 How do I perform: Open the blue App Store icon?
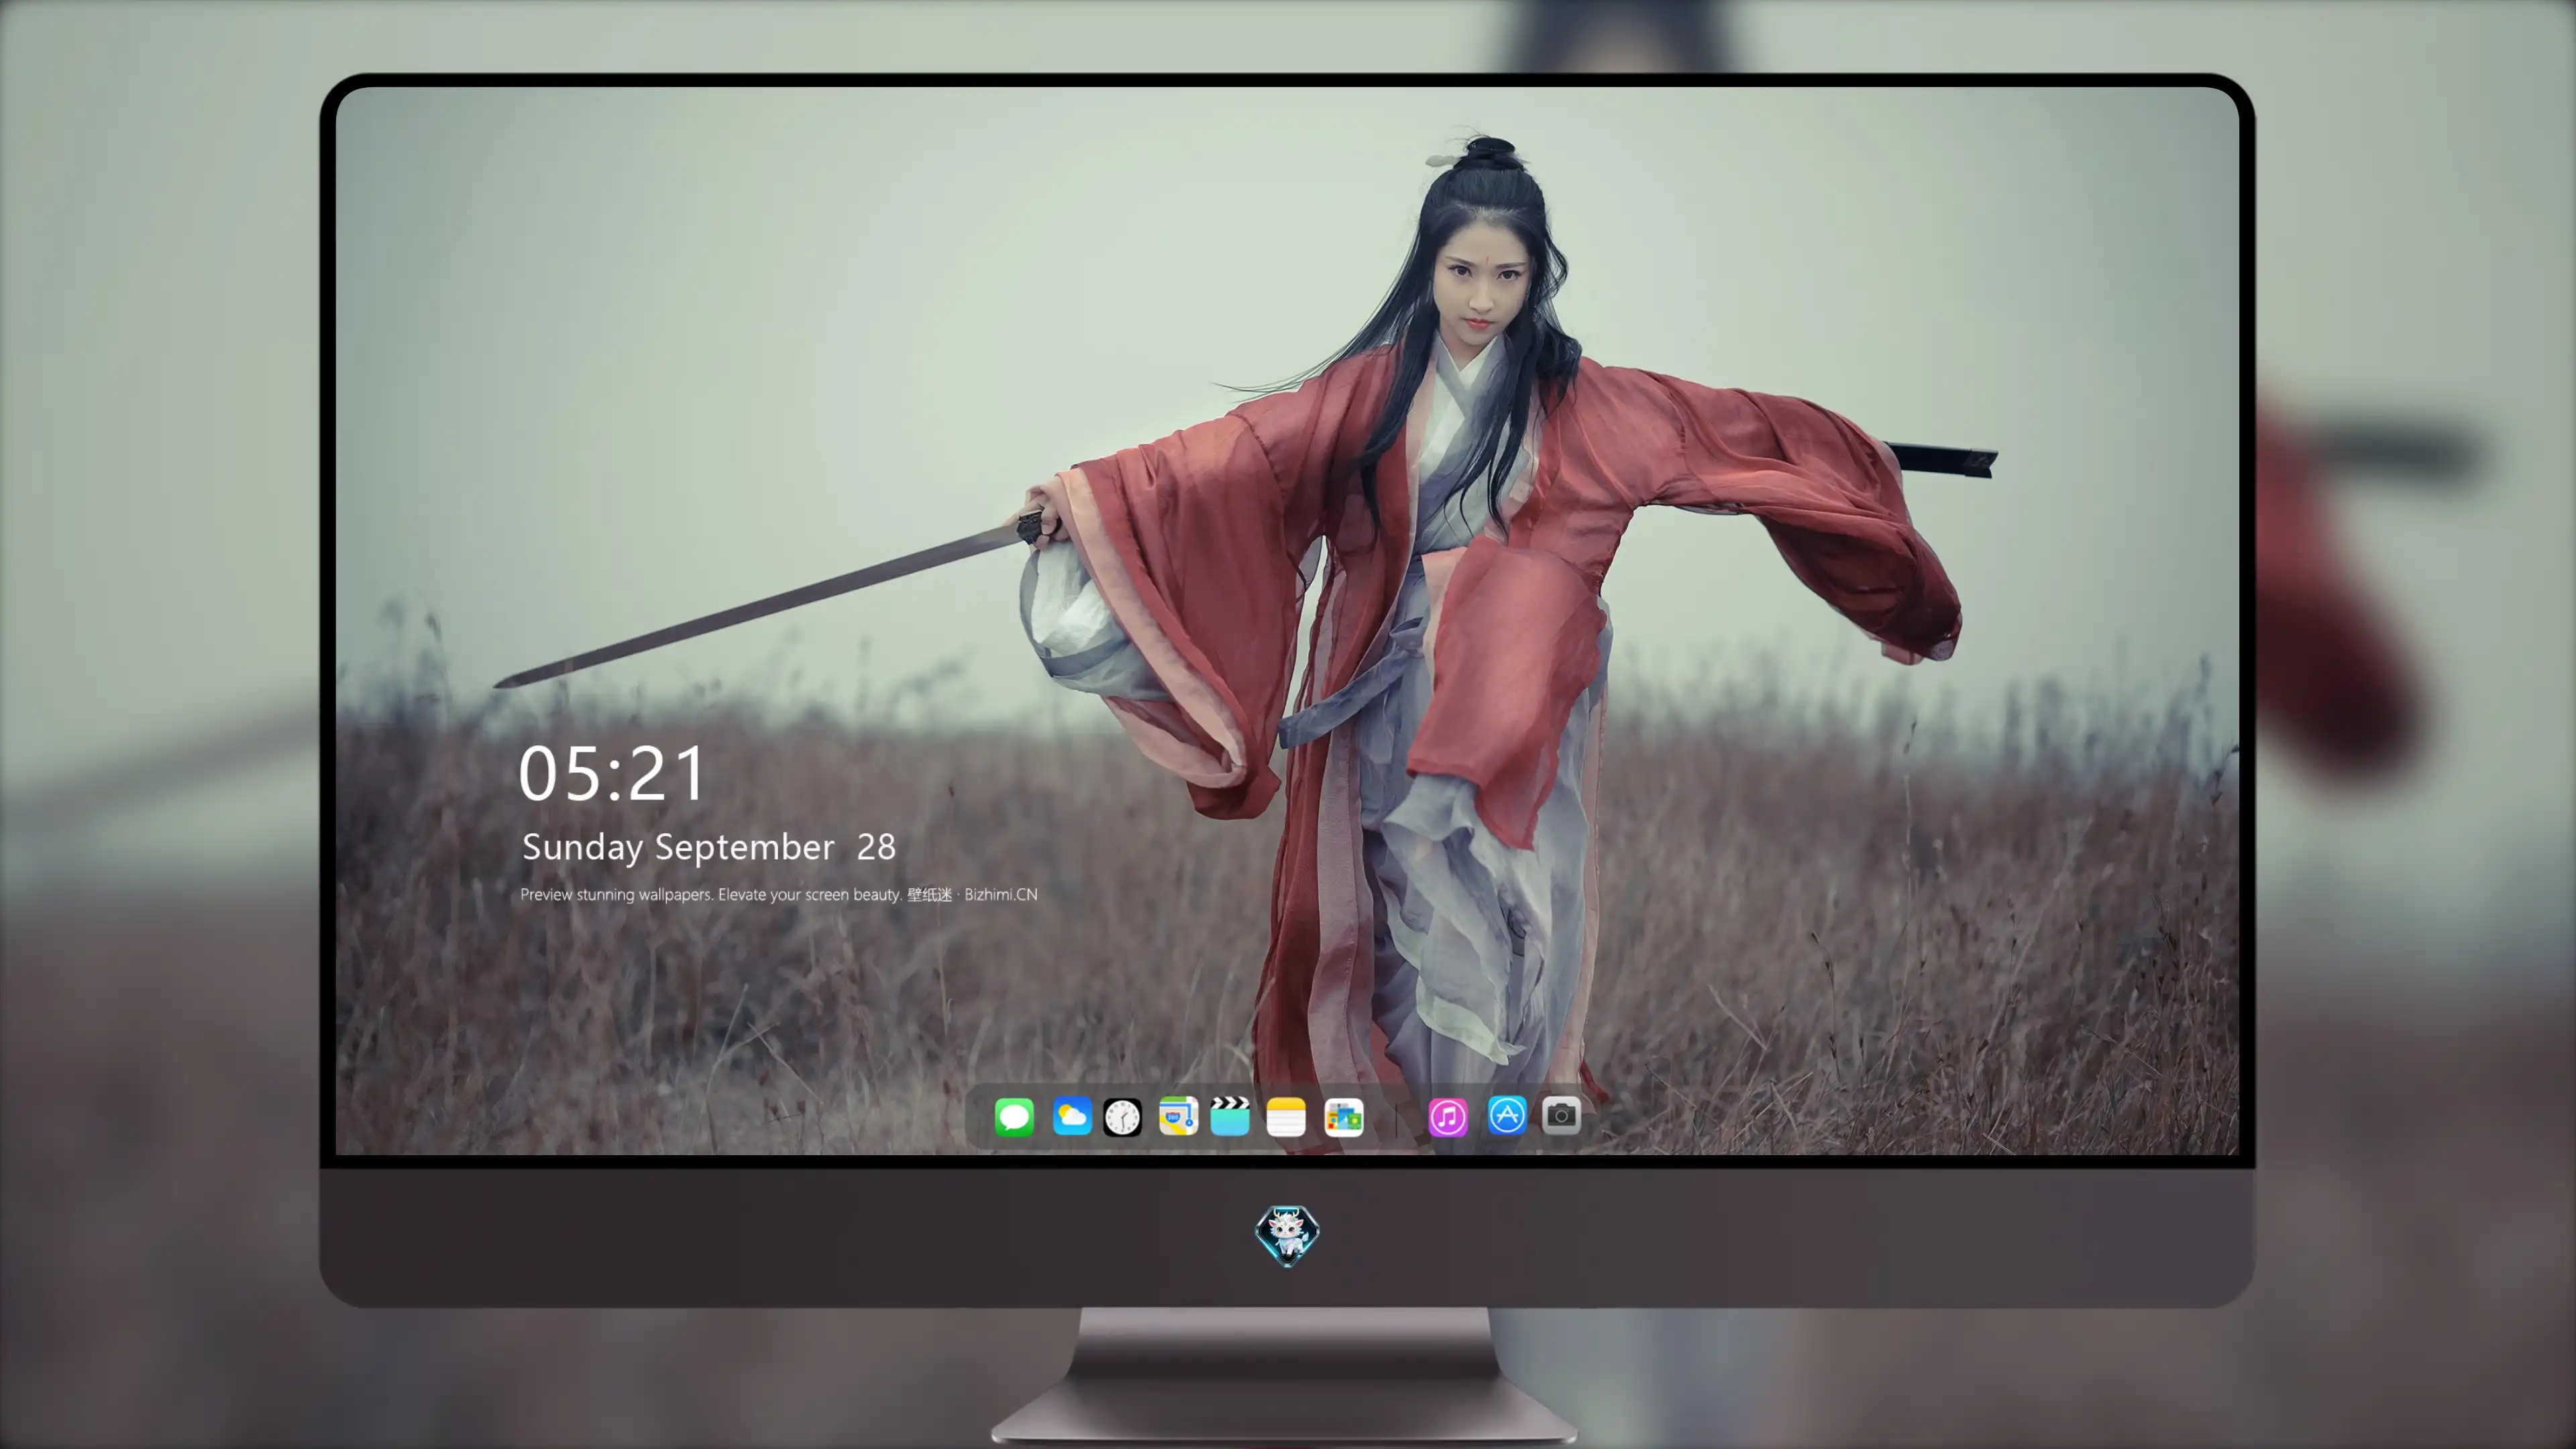[1507, 1115]
